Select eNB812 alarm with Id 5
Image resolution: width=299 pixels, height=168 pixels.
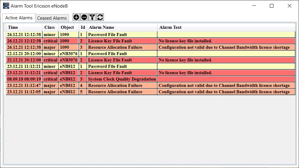click(115, 92)
